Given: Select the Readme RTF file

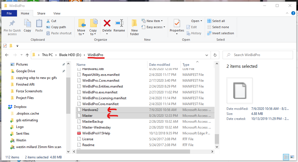Looking at the screenshot, I should point(88,145).
